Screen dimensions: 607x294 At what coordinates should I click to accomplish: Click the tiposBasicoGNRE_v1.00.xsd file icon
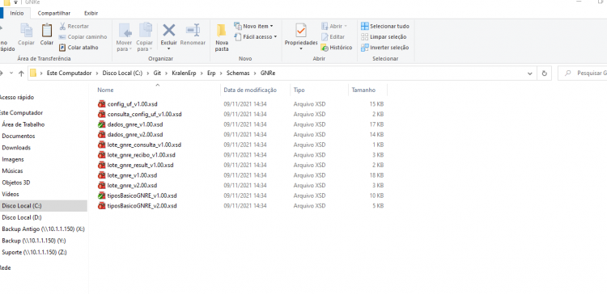click(x=101, y=195)
